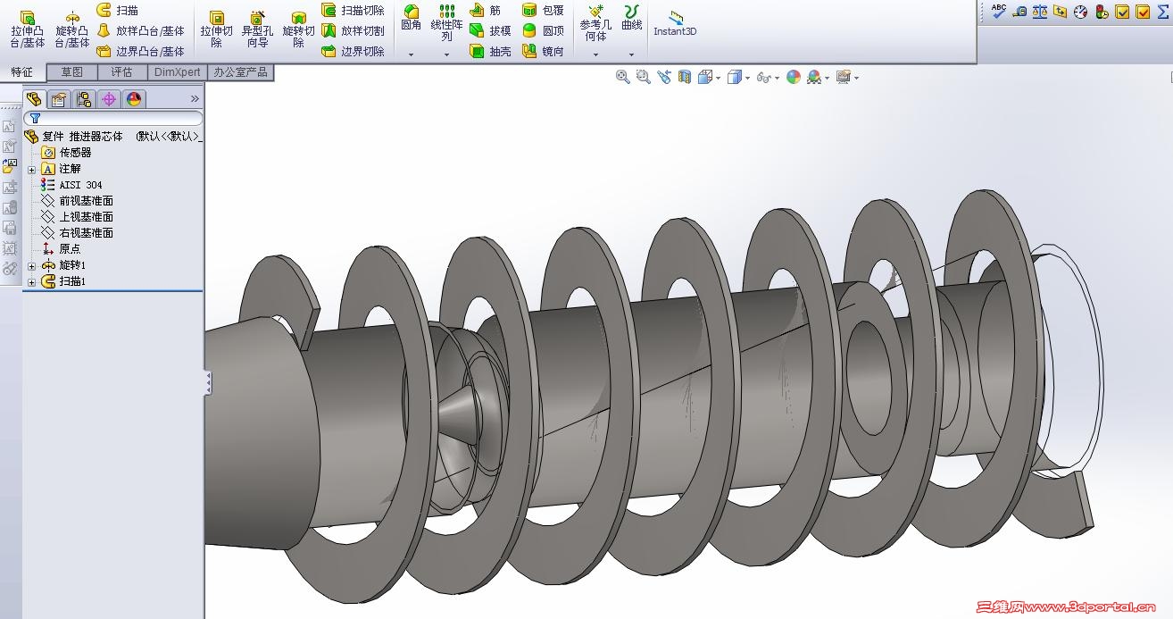Select 前视基准面 front plane
The height and width of the screenshot is (619, 1173).
pos(77,201)
